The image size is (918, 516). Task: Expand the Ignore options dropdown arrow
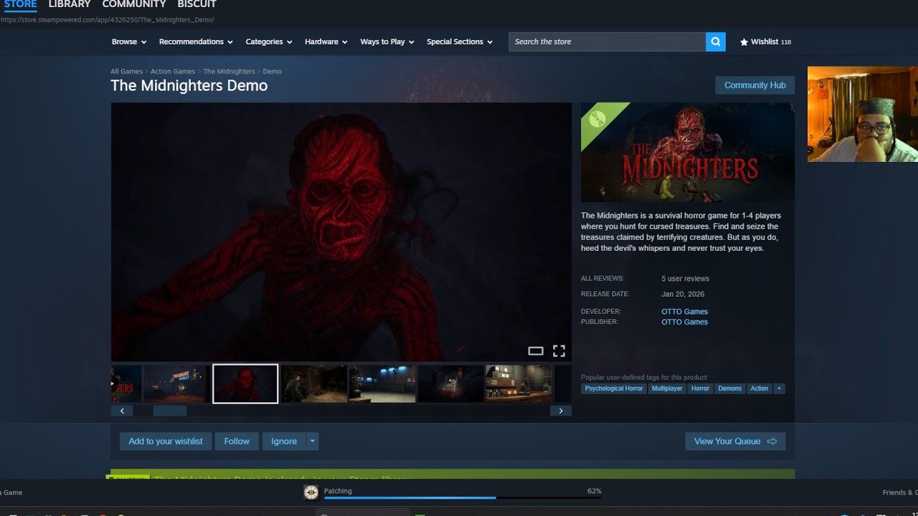pyautogui.click(x=313, y=441)
